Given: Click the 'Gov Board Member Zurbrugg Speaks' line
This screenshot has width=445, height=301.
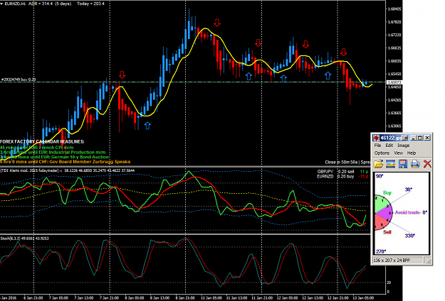Looking at the screenshot, I should pos(66,162).
